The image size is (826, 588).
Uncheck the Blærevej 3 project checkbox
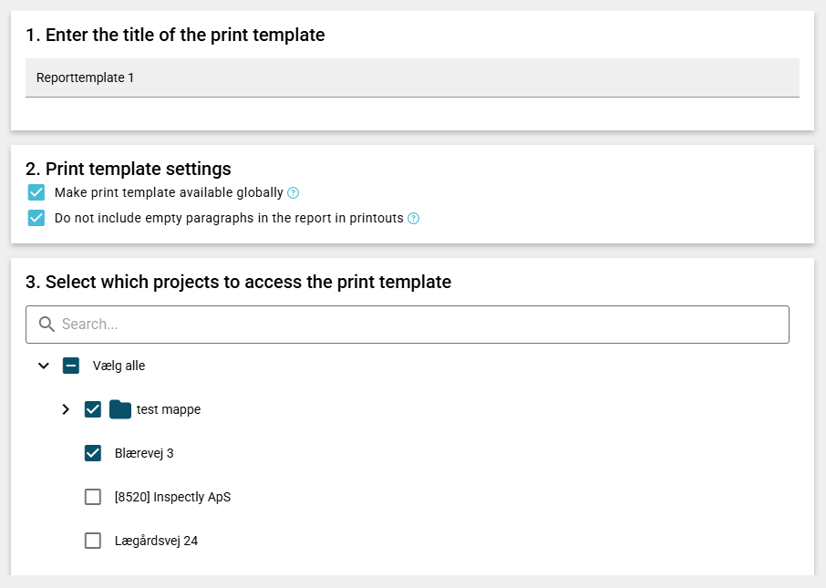pyautogui.click(x=93, y=453)
